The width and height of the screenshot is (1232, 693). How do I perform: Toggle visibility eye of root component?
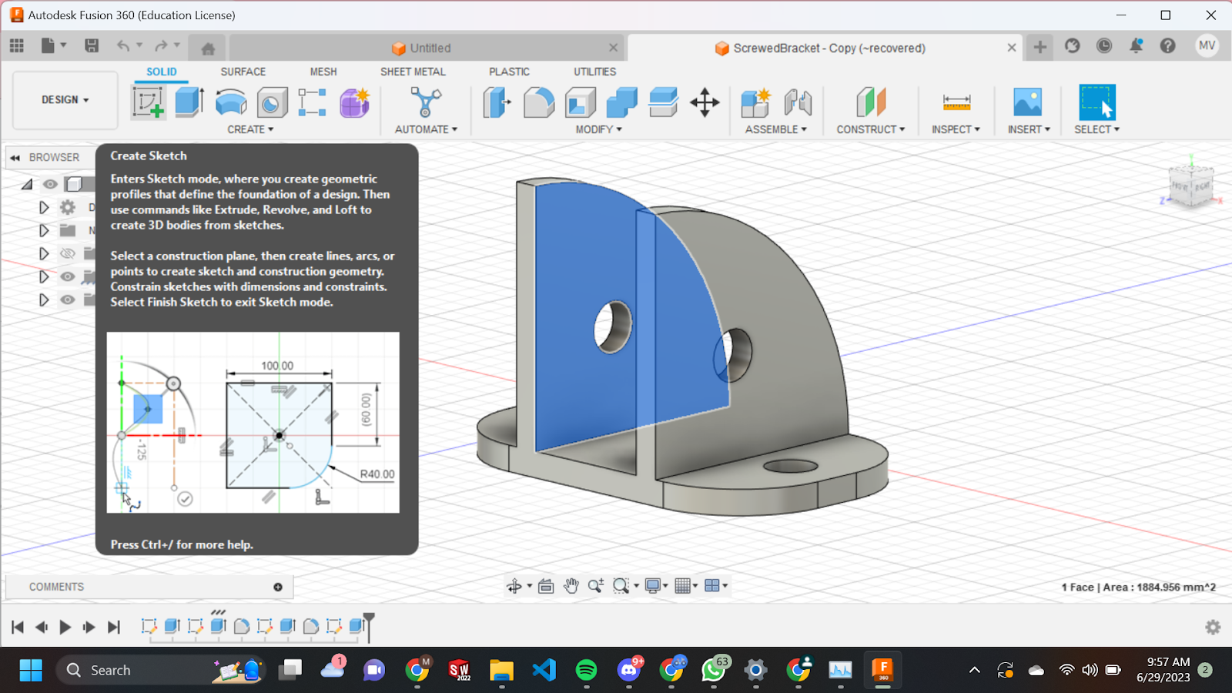click(x=50, y=184)
